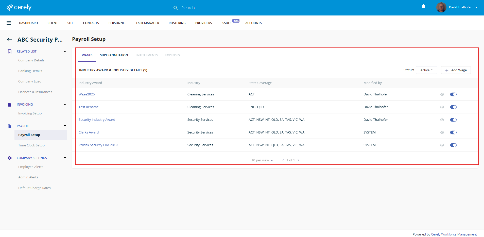This screenshot has width=484, height=237.
Task: Click the Related List bookmark icon
Action: (10, 52)
